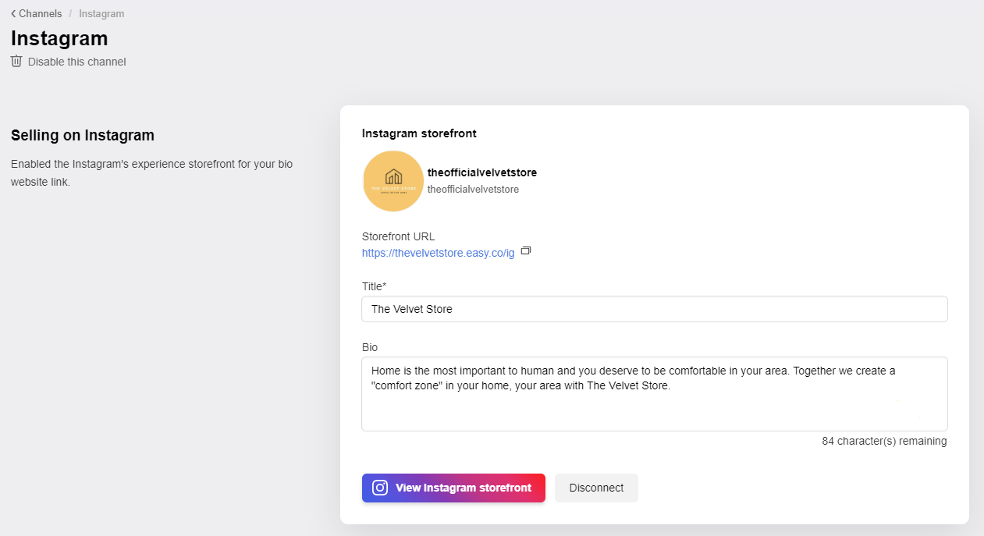Click the Title* field label

pyautogui.click(x=375, y=286)
